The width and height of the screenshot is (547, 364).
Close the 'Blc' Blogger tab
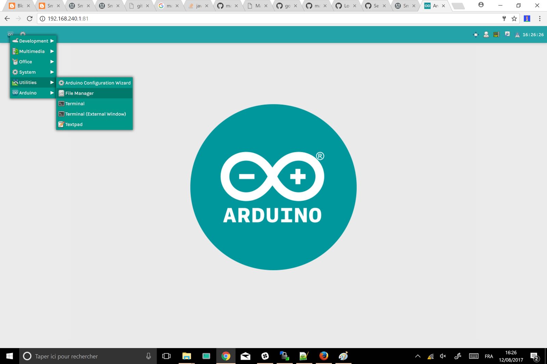[28, 6]
